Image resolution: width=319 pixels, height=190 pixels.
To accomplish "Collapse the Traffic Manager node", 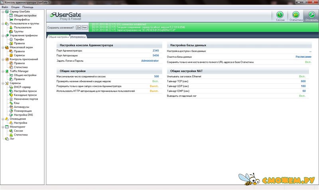I will 3,71.
